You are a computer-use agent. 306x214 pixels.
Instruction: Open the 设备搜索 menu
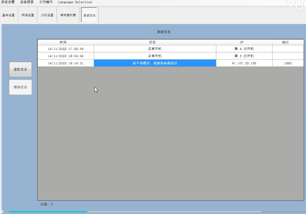(x=27, y=2)
